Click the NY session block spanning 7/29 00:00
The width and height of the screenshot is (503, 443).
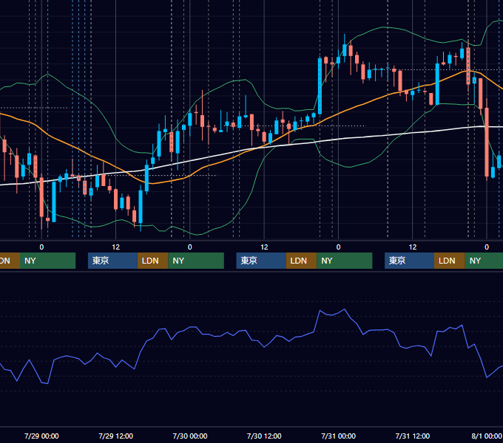coord(48,261)
